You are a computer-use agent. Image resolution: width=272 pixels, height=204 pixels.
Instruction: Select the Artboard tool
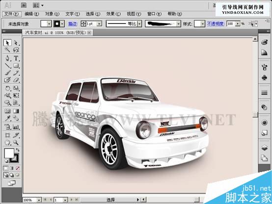7,135
